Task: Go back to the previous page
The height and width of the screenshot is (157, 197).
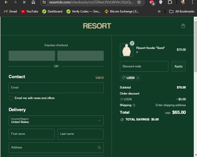Action: click(6, 2)
